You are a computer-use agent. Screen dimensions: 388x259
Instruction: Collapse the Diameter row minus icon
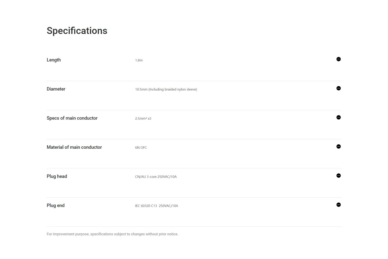pos(338,88)
